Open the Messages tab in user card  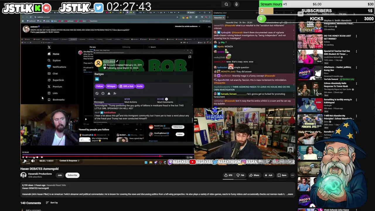99,101
